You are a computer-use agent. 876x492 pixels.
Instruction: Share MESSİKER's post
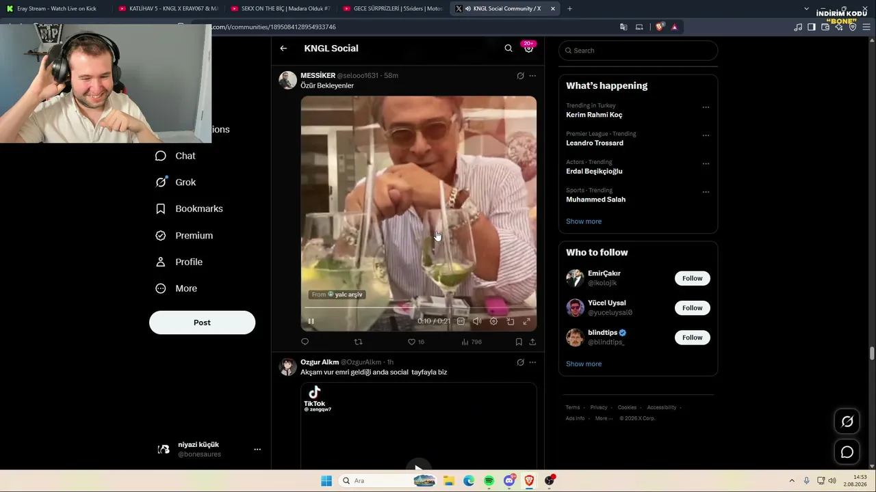click(532, 342)
